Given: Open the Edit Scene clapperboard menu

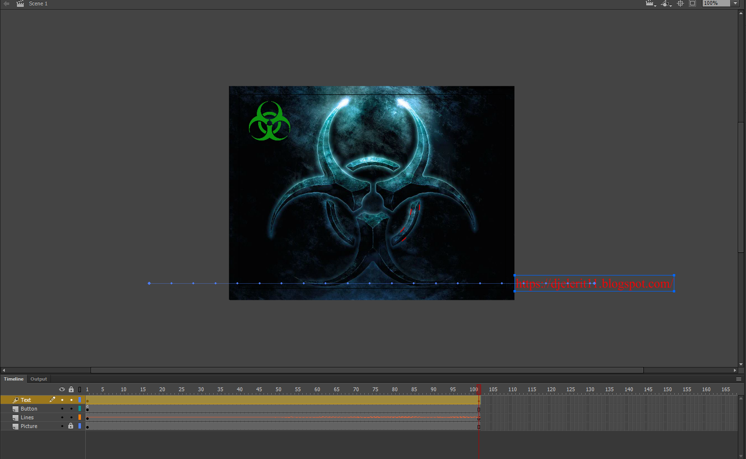Looking at the screenshot, I should 651,3.
